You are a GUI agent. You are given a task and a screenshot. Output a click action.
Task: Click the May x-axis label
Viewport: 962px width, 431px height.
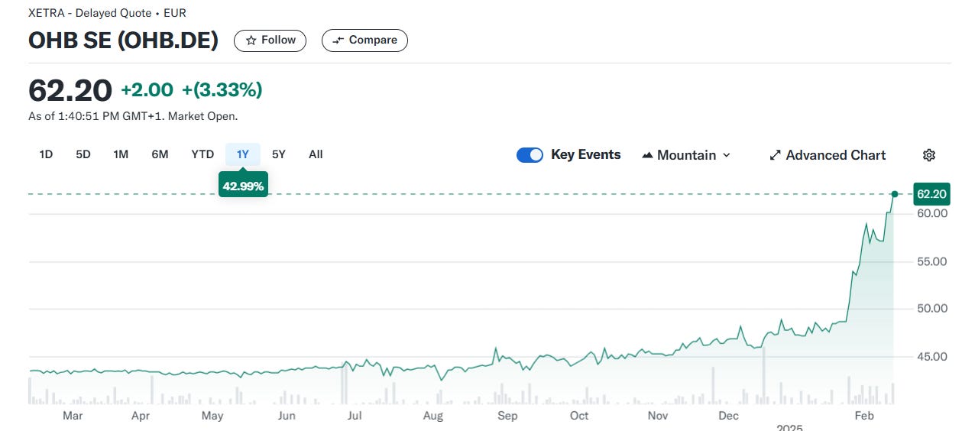[212, 416]
